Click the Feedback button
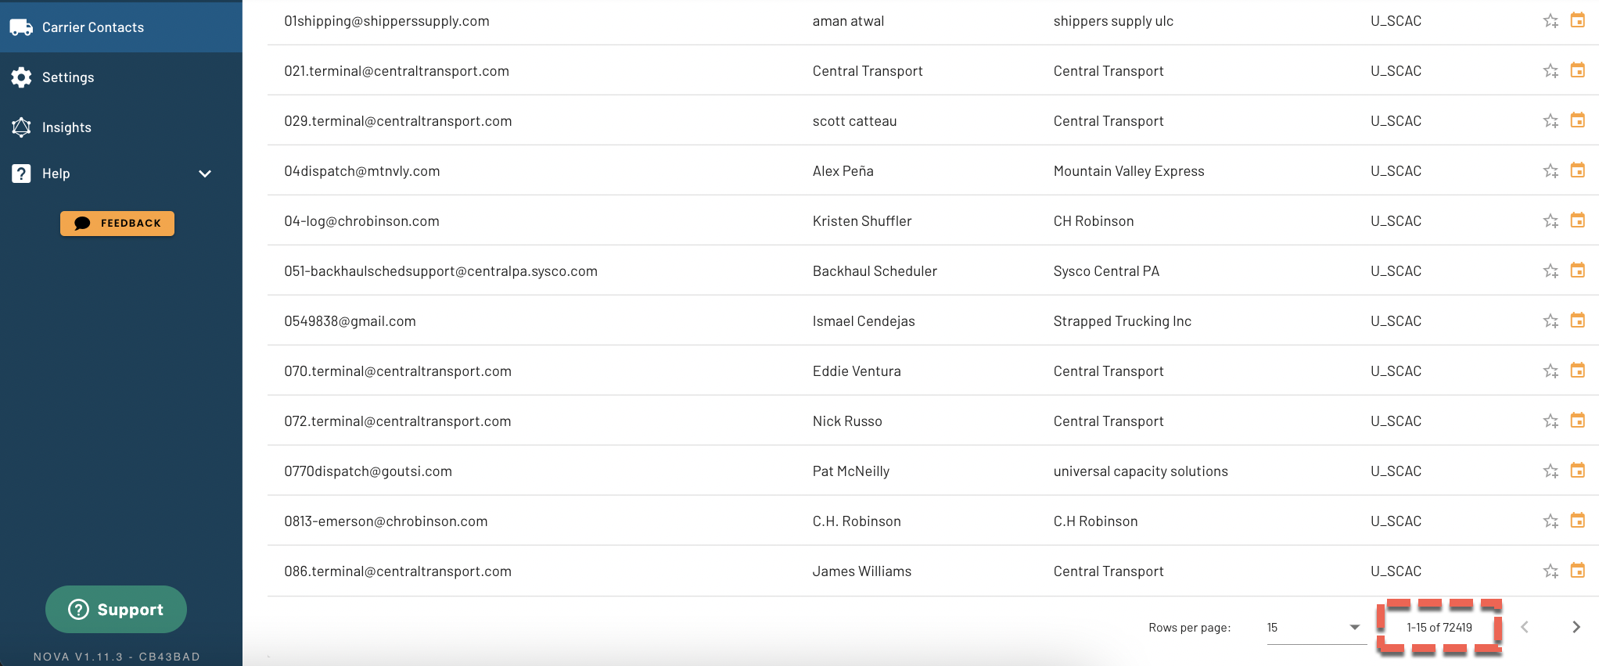The height and width of the screenshot is (666, 1599). pyautogui.click(x=117, y=224)
